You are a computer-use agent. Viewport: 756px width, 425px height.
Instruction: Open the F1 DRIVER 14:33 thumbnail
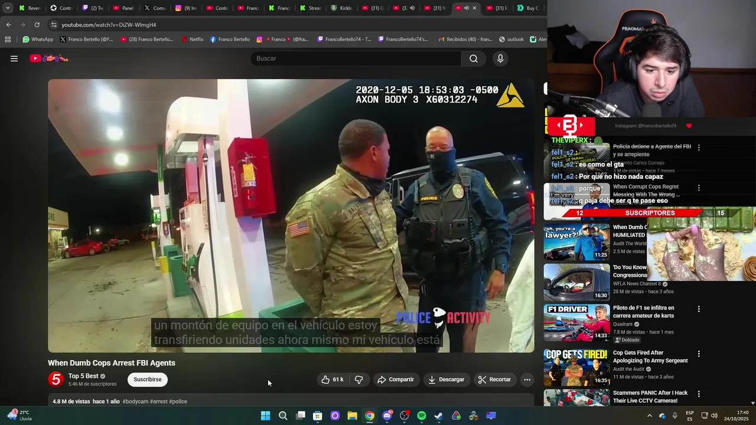coord(576,322)
